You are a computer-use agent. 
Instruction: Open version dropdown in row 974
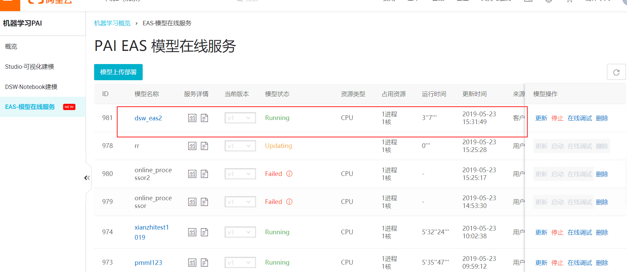coord(240,232)
